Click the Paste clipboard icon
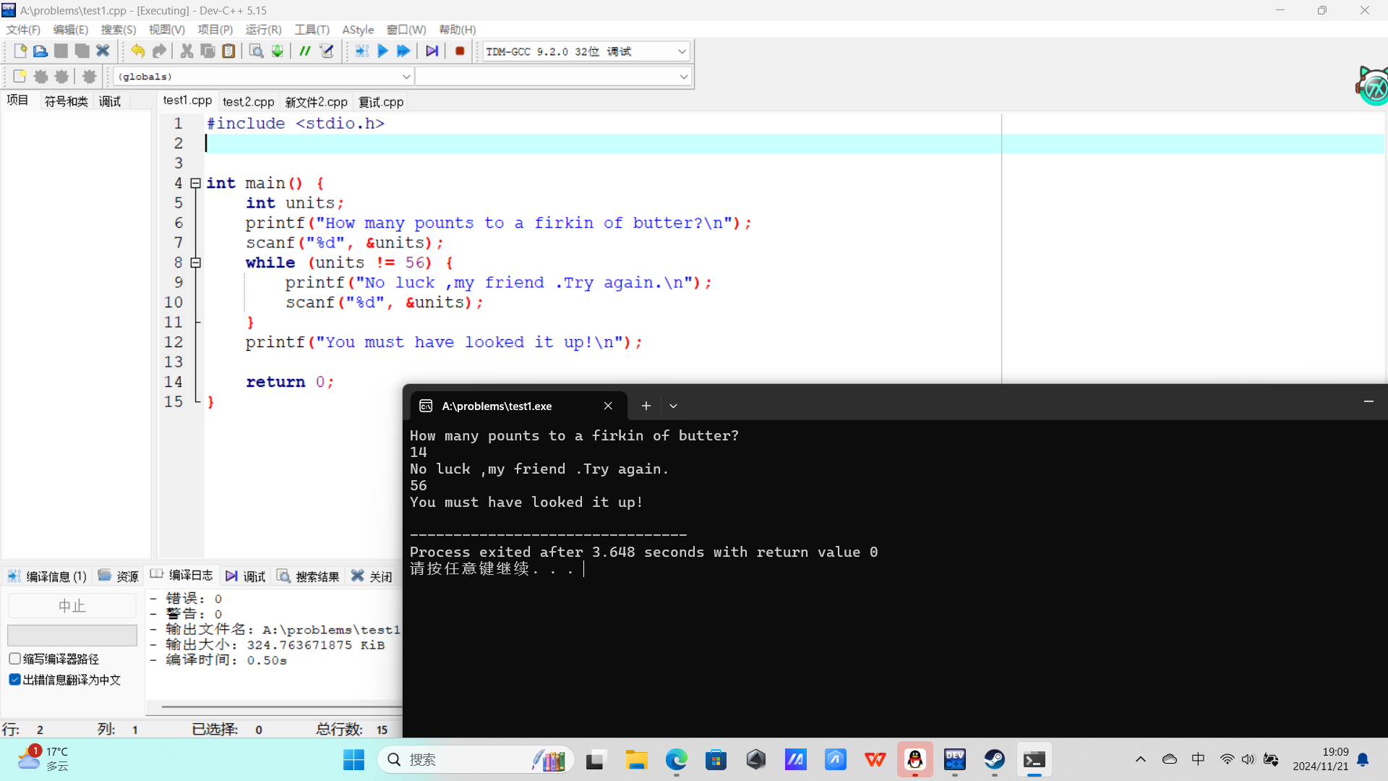The height and width of the screenshot is (781, 1388). click(228, 51)
